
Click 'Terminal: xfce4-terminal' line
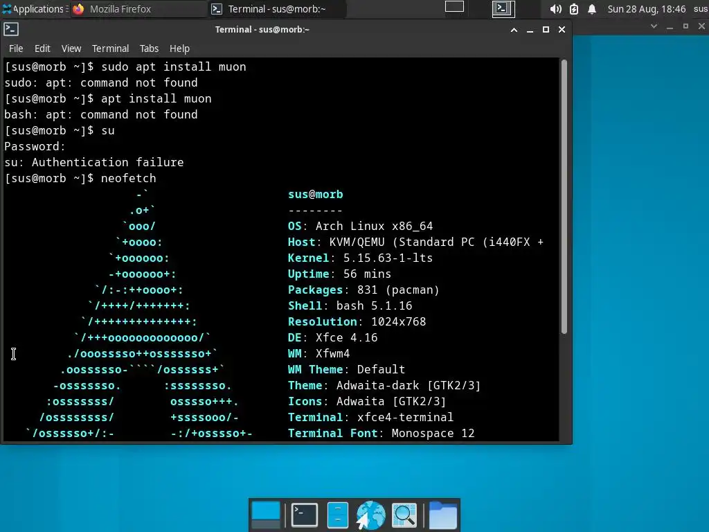pyautogui.click(x=371, y=418)
